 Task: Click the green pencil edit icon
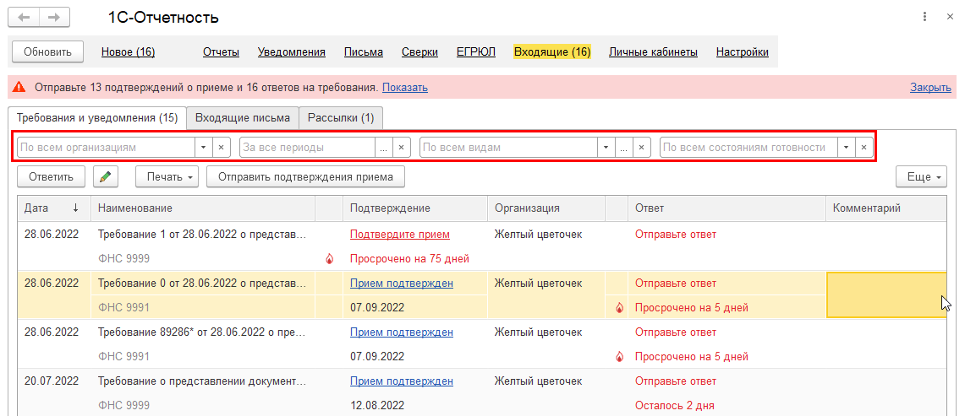(105, 177)
